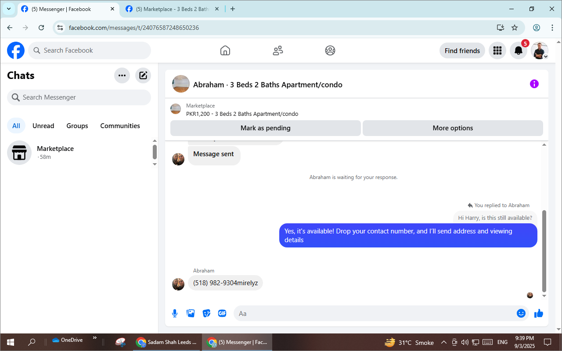Click the listing thumbnail in the conversation header
This screenshot has width=562, height=351.
pyautogui.click(x=181, y=84)
